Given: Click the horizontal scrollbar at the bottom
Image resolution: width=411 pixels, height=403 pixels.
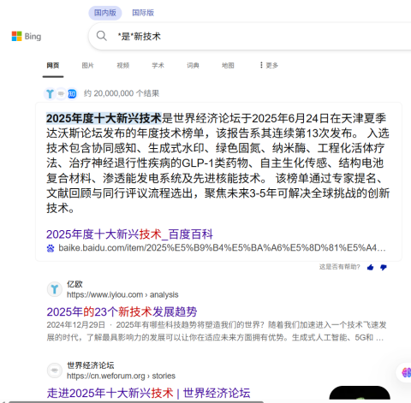Looking at the screenshot, I should 135,402.
